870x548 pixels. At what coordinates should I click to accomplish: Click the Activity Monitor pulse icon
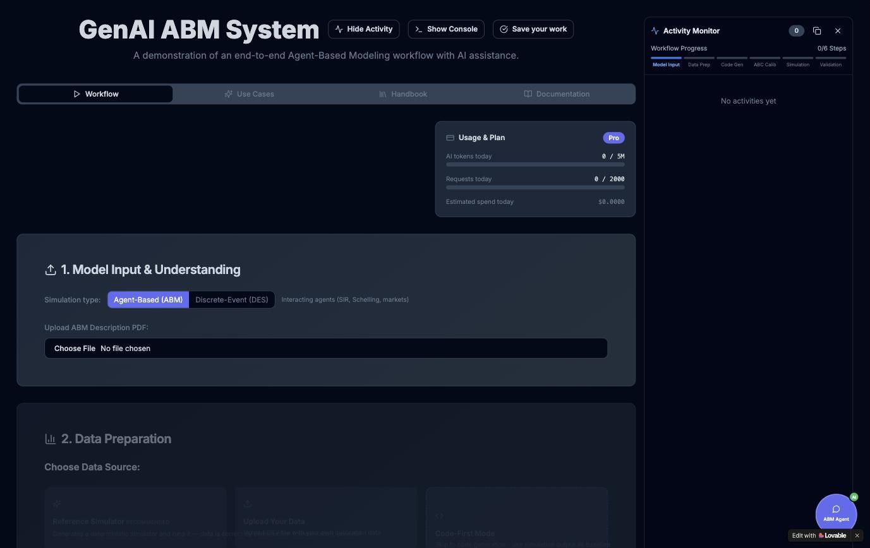coord(655,31)
